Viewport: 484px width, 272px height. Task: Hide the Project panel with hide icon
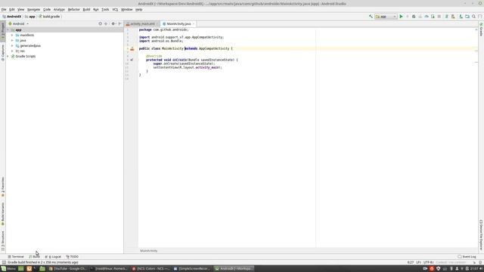click(x=119, y=23)
